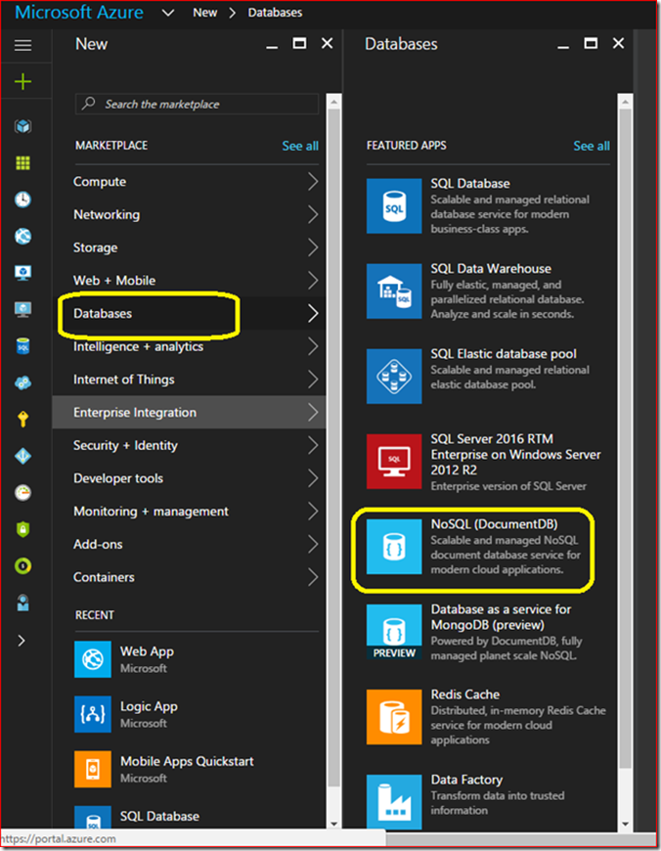Select the red SQL Server 2016 RTM icon
661x851 pixels.
tap(394, 462)
